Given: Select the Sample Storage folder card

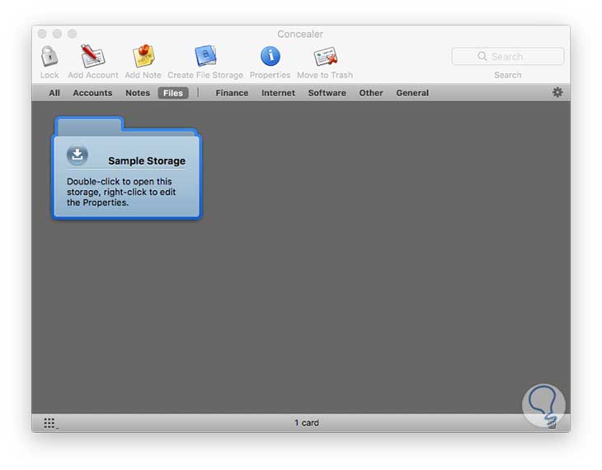Looking at the screenshot, I should pyautogui.click(x=126, y=168).
